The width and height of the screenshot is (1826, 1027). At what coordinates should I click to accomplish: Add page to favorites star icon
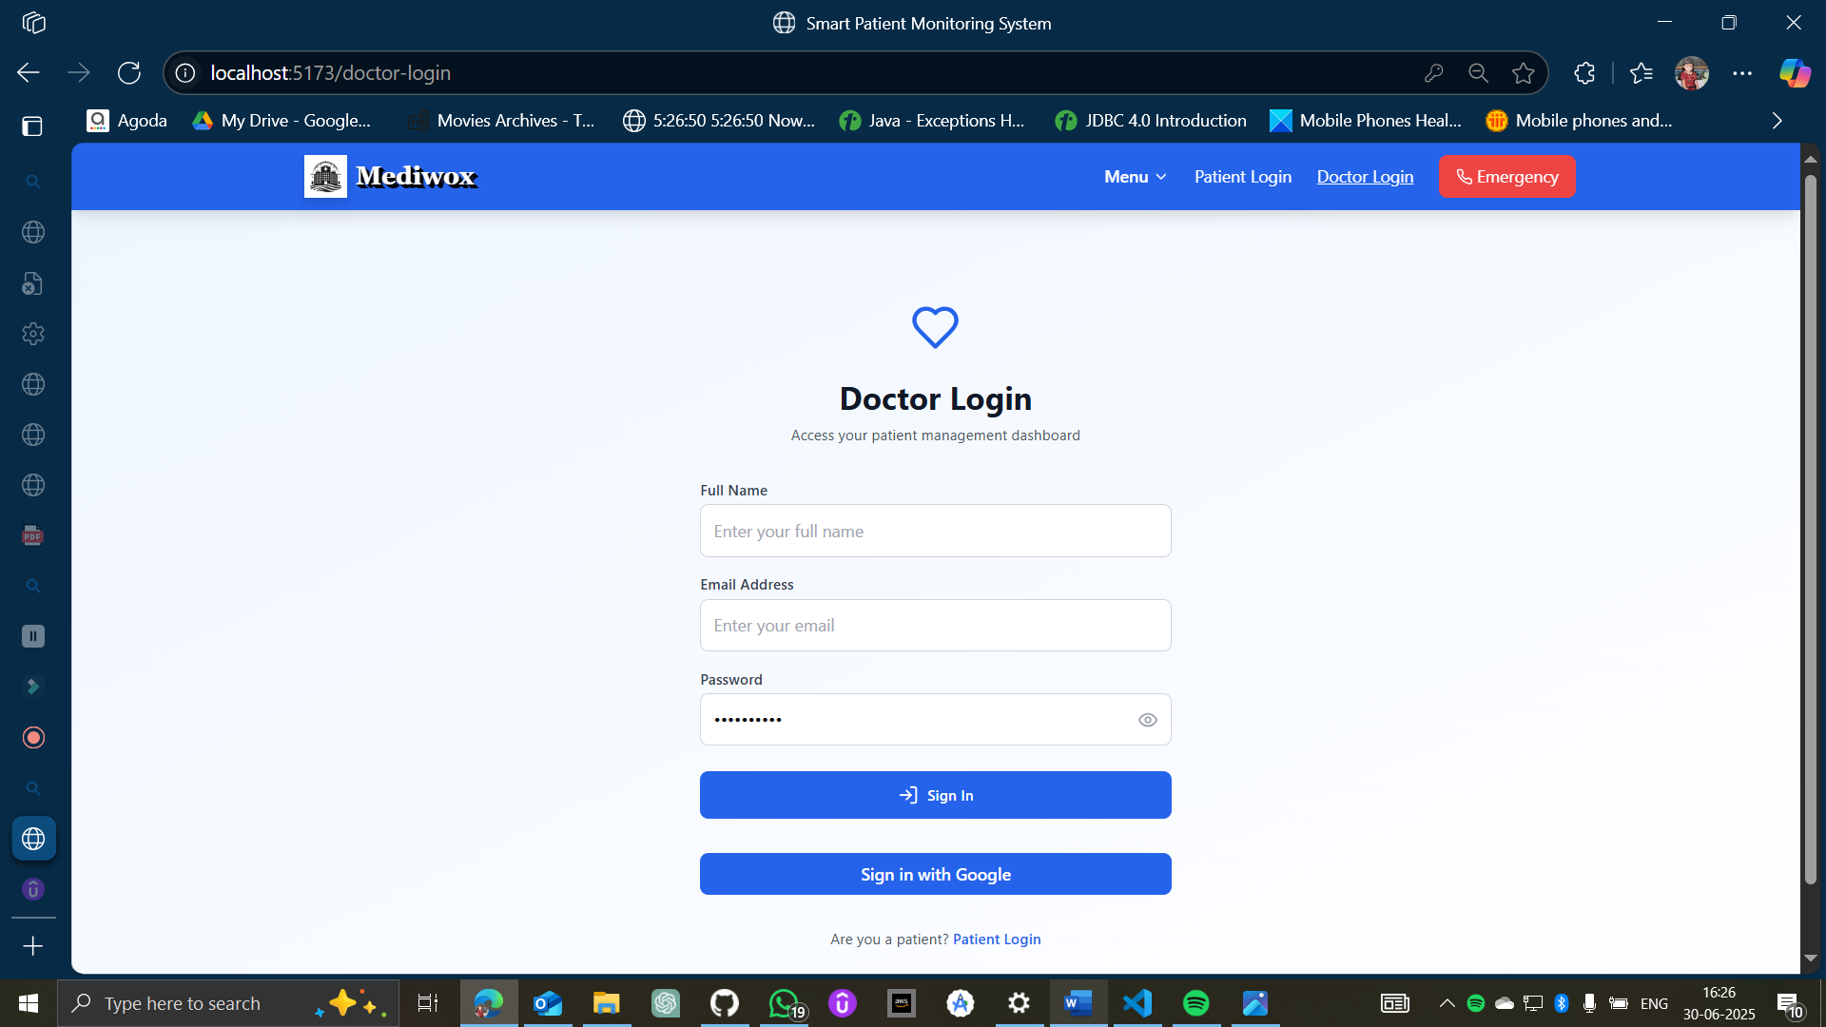[x=1524, y=73]
